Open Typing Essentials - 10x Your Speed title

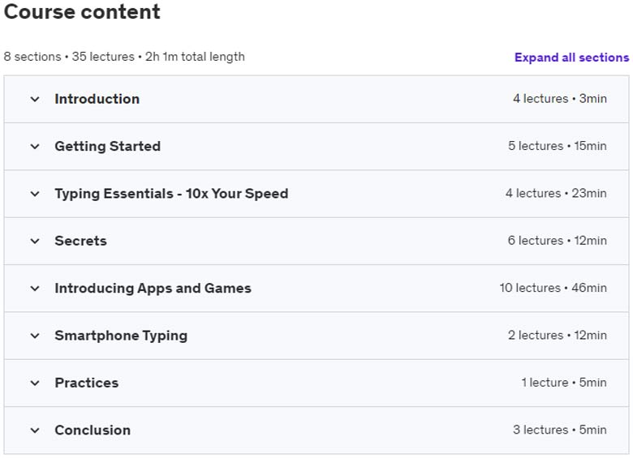coord(171,194)
